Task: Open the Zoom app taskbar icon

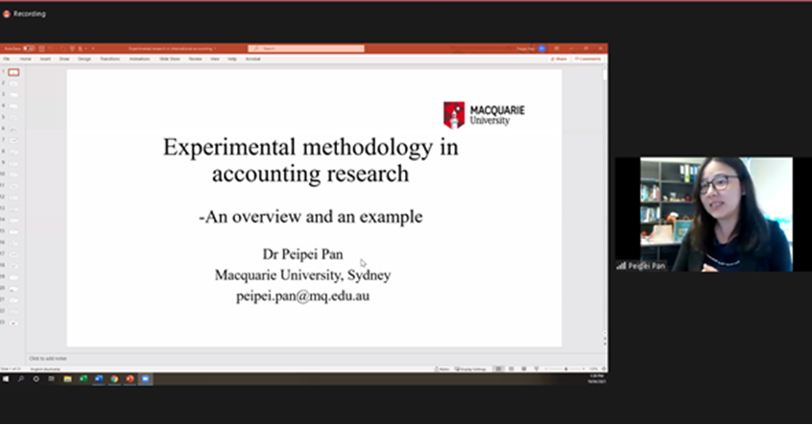Action: point(146,379)
